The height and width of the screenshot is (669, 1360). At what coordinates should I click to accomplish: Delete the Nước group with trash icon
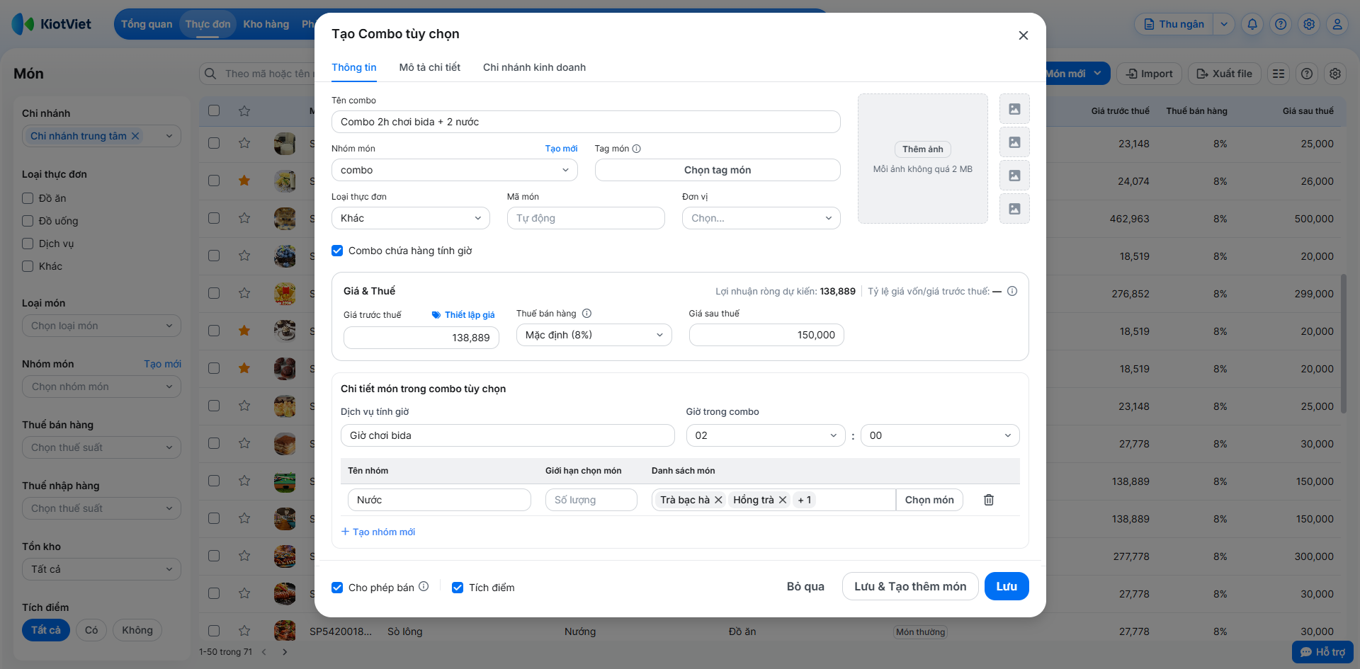[x=989, y=500]
